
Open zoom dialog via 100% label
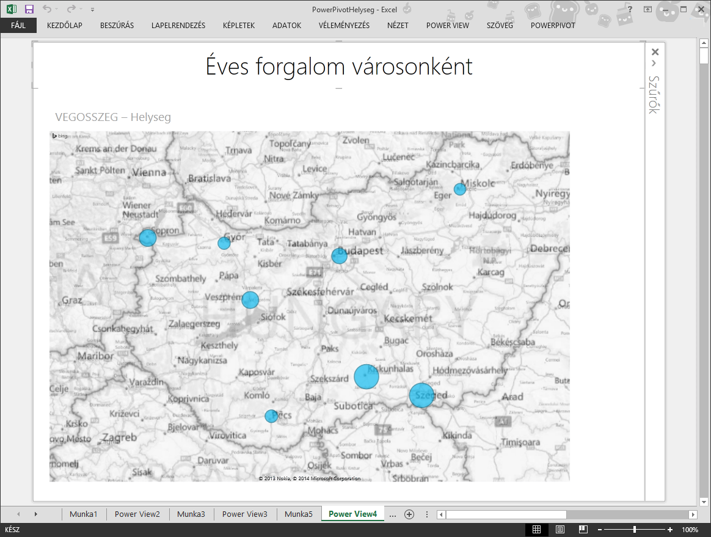pos(690,529)
